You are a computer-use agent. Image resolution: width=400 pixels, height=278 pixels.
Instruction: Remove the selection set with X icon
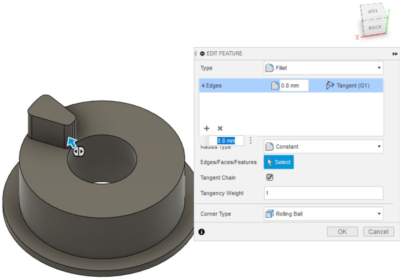pos(220,129)
